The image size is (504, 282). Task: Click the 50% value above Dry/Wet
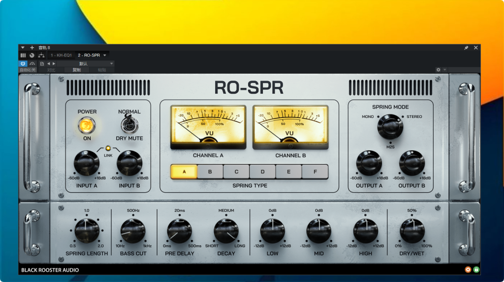click(412, 210)
